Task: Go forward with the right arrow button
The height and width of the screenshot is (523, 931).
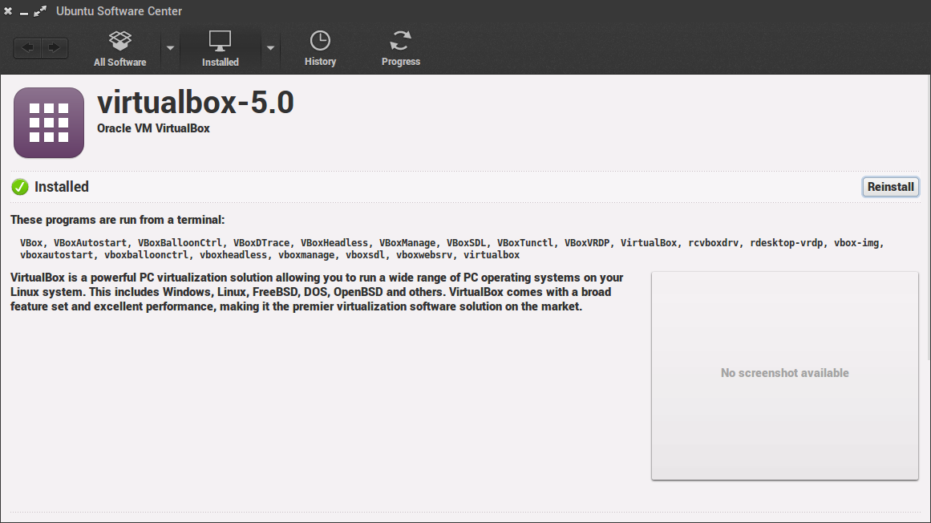Action: (54, 47)
